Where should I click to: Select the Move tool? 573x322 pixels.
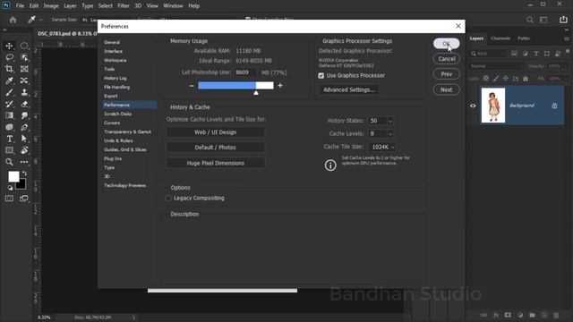(x=9, y=46)
